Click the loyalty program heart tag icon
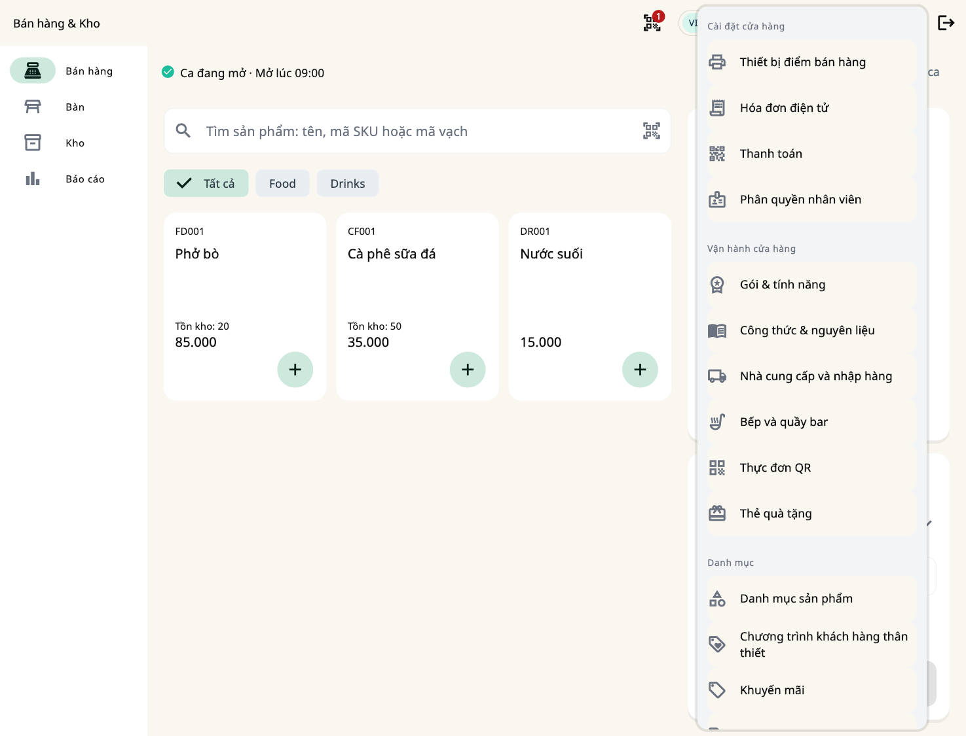The height and width of the screenshot is (736, 966). (717, 644)
